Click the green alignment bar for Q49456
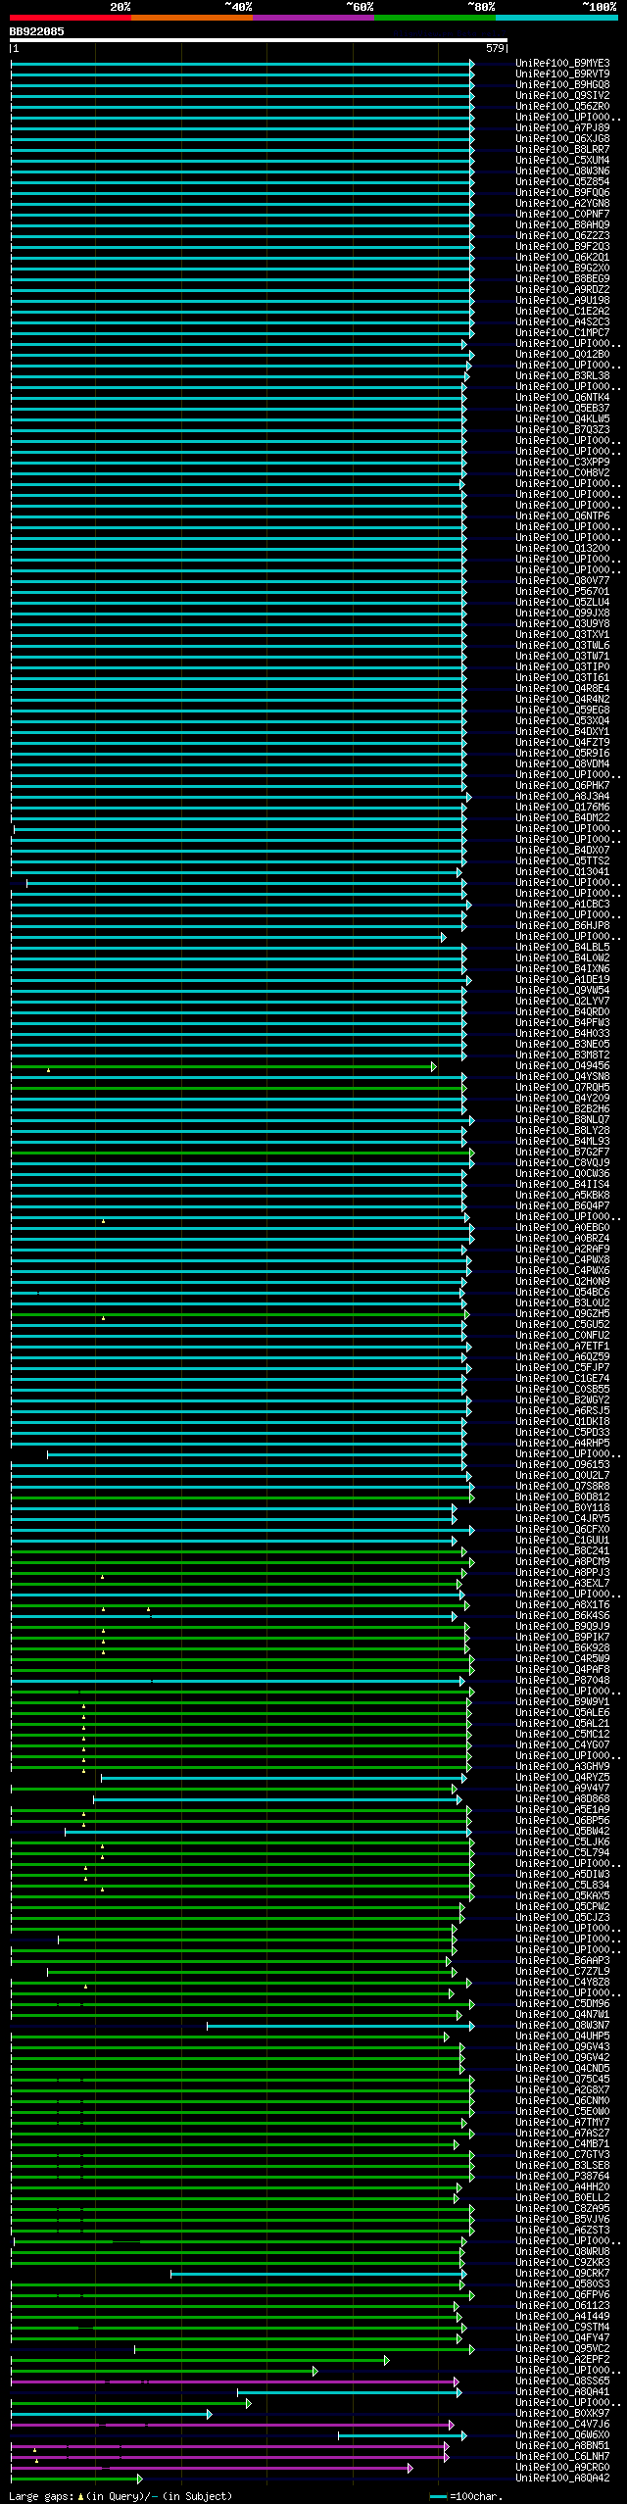 223,1066
